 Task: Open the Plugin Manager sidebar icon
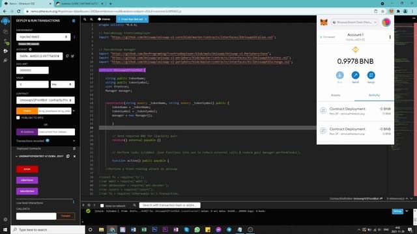point(5,60)
